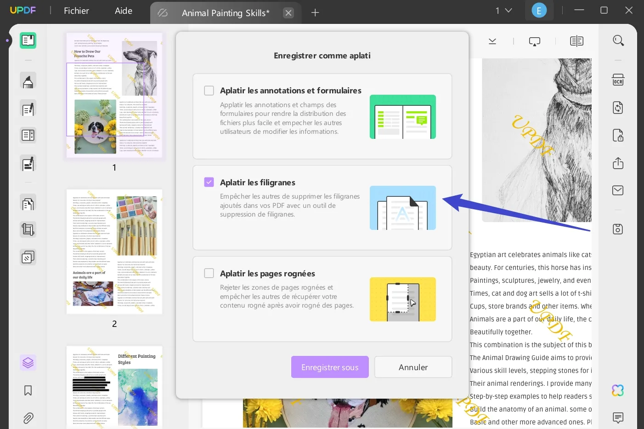The width and height of the screenshot is (644, 429).
Task: Open the Fichier menu
Action: (x=76, y=11)
